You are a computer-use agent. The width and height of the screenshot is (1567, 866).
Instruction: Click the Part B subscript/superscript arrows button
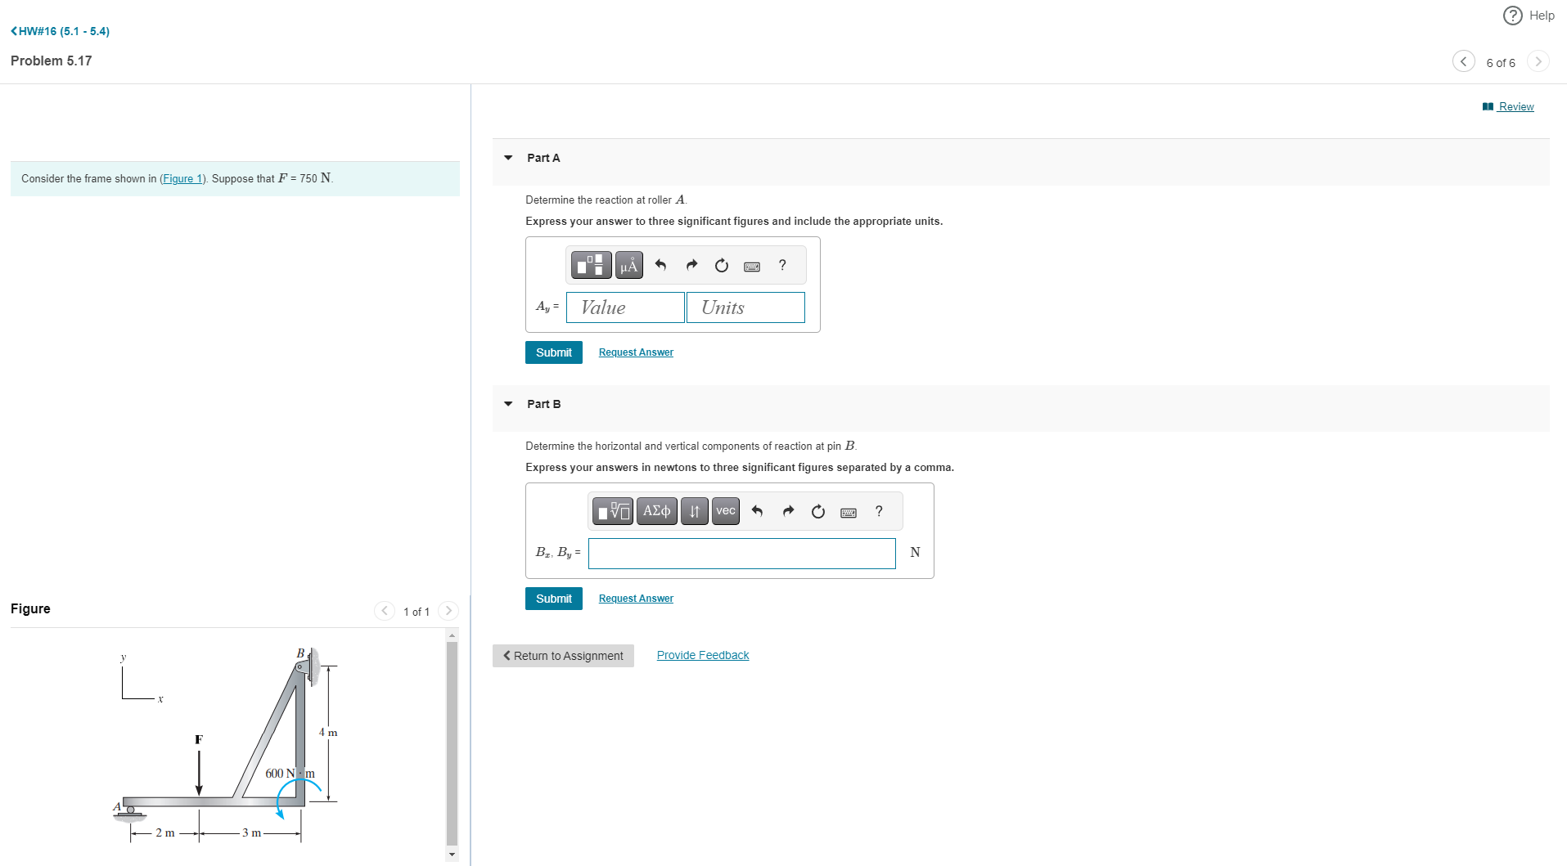coord(695,511)
